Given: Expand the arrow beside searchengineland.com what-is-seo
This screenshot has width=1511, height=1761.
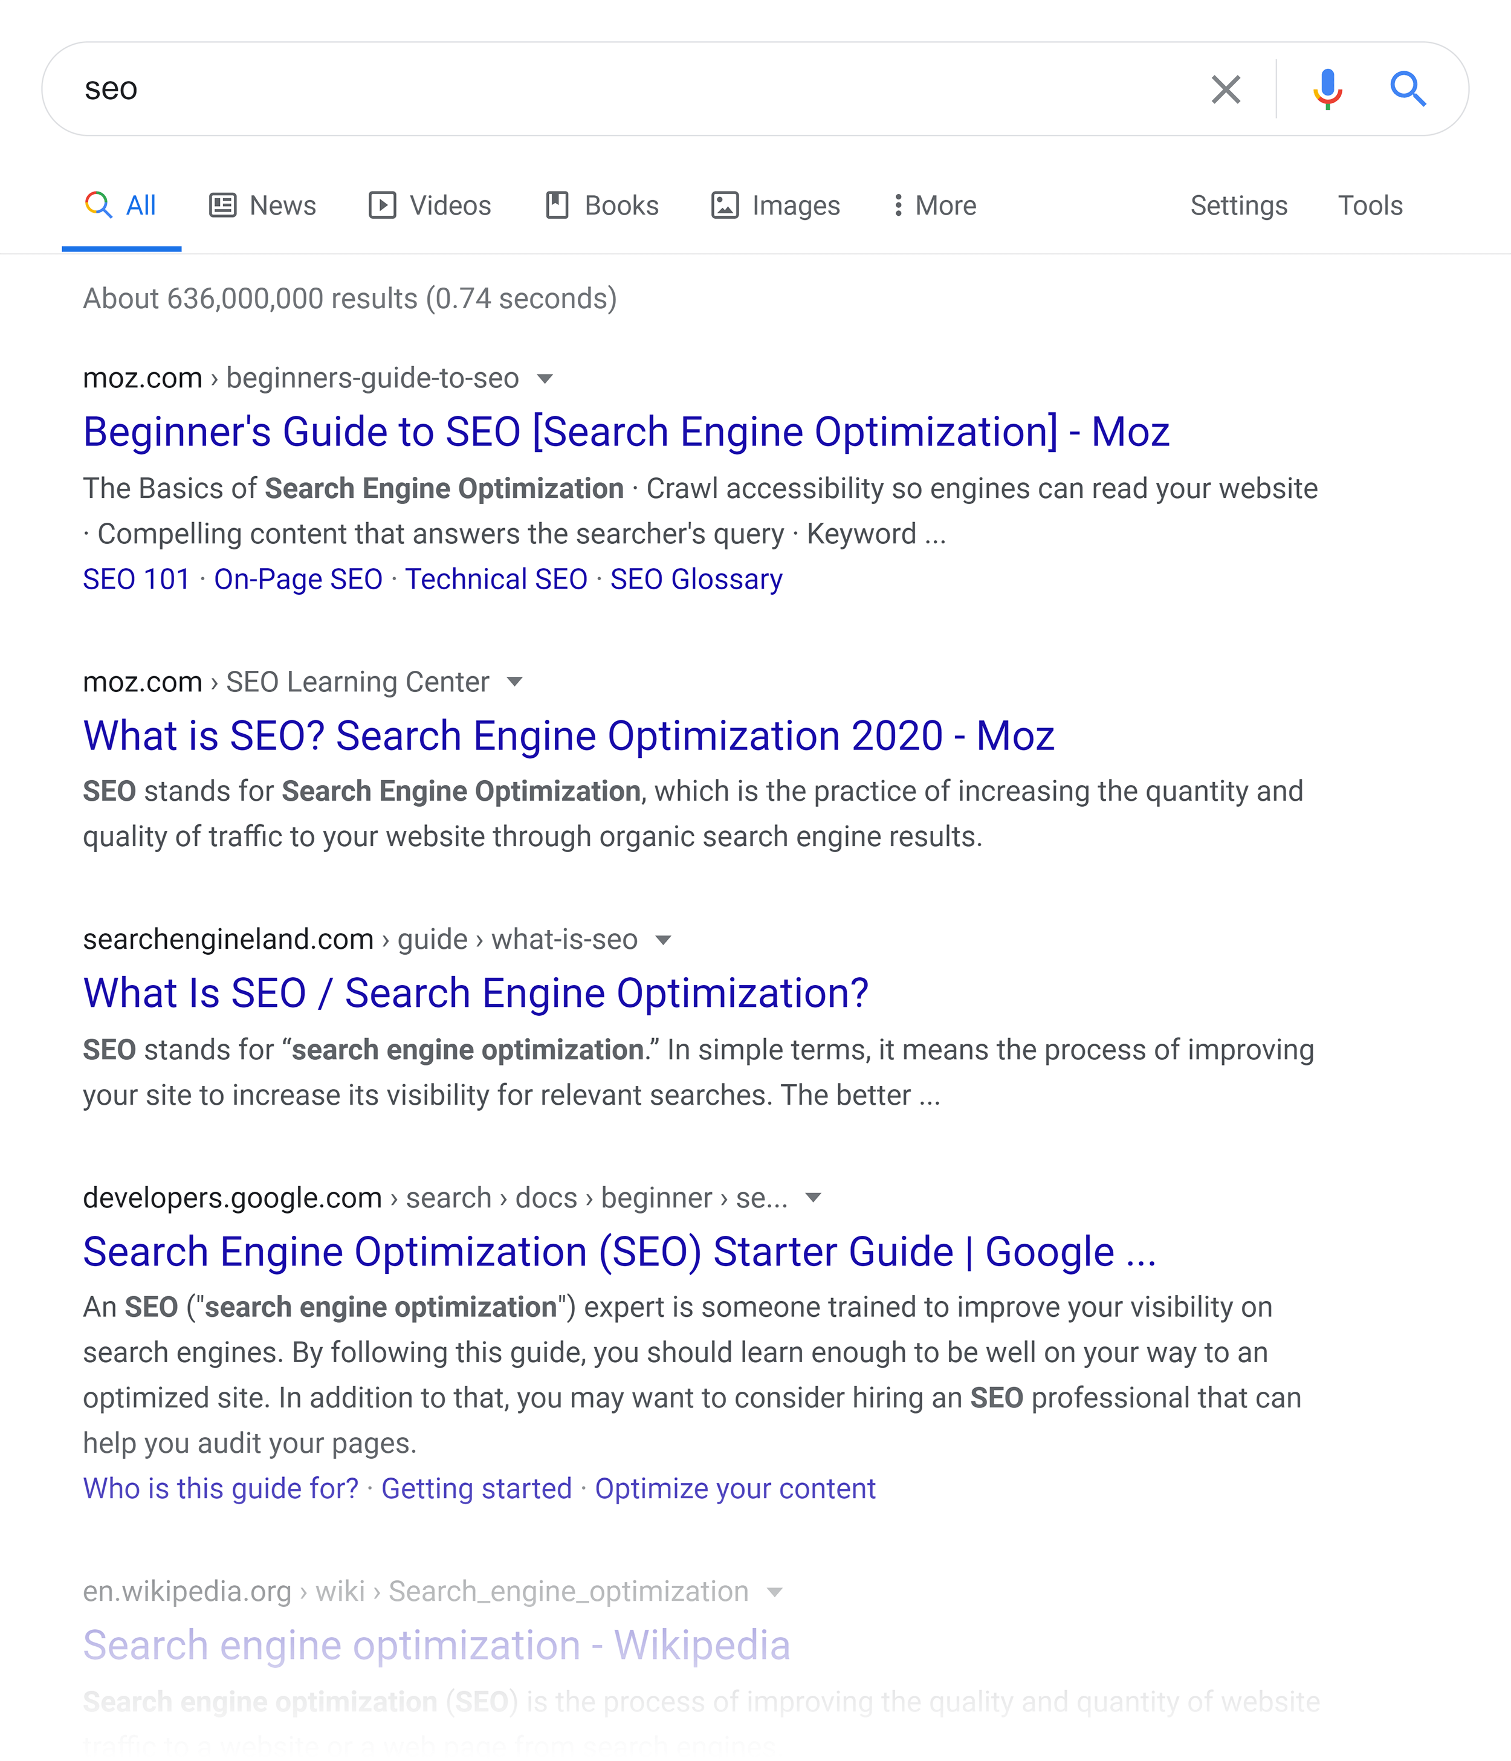Looking at the screenshot, I should click(664, 939).
